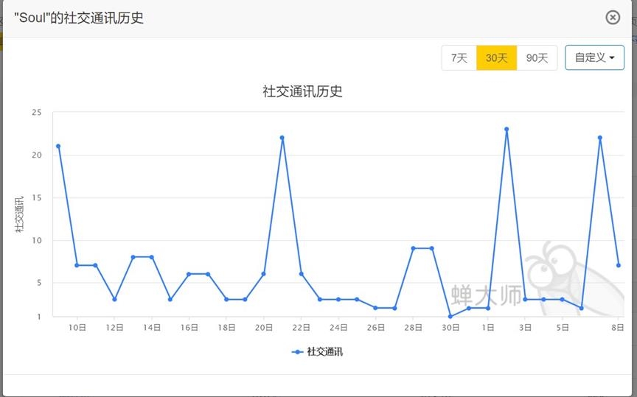
Task: Click the peak data point on 2日
Action: [507, 129]
